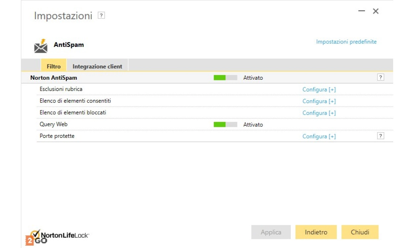The image size is (414, 248).
Task: Toggle the Norton AntiSpam switch
Action: click(225, 78)
